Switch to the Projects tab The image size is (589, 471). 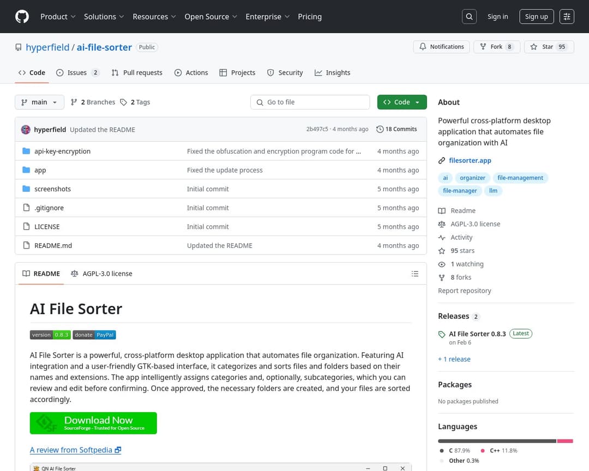(x=237, y=73)
